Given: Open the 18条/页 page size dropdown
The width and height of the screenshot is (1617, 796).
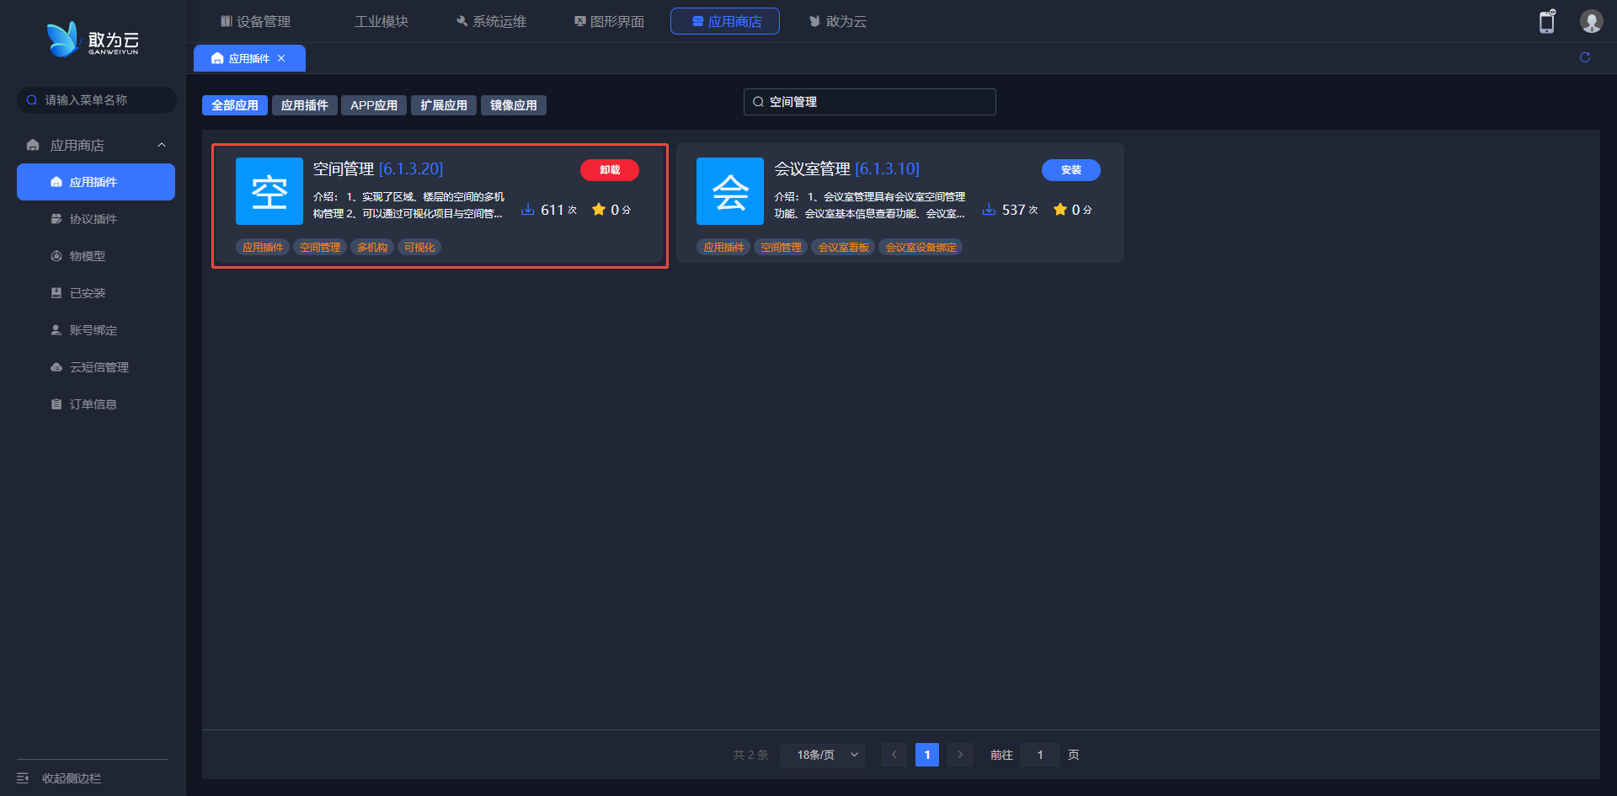Looking at the screenshot, I should click(x=824, y=755).
